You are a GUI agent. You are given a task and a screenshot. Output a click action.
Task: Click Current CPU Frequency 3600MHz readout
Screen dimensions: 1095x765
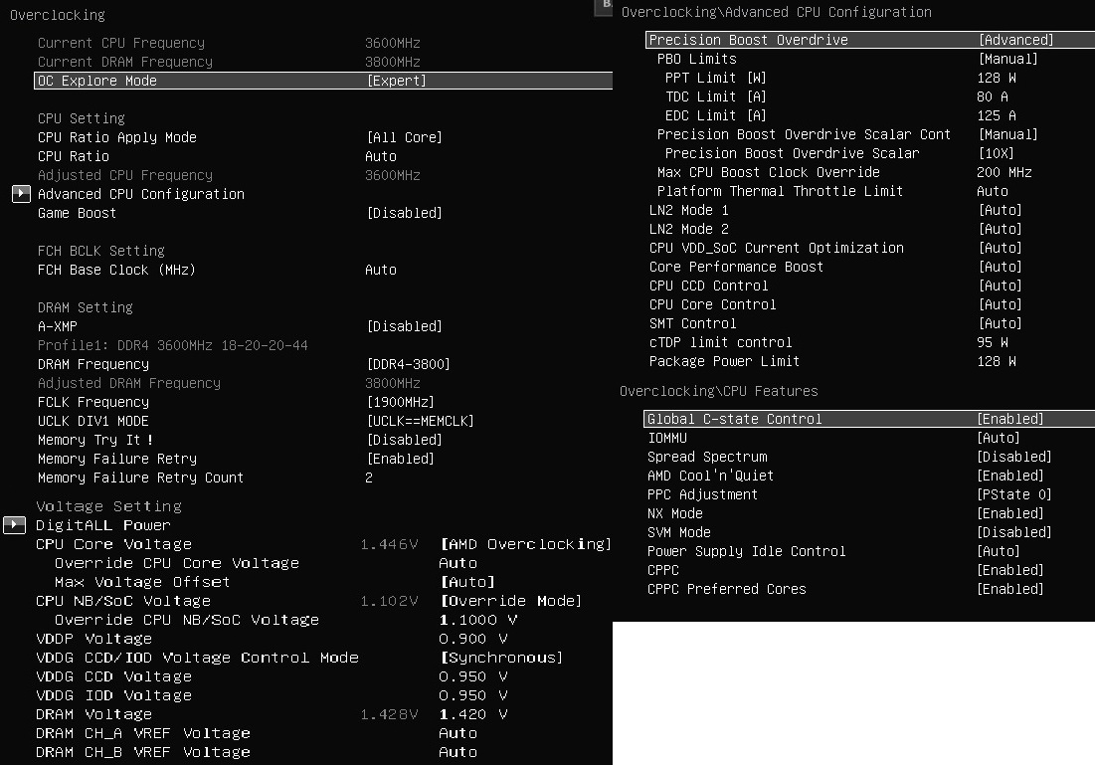[393, 43]
